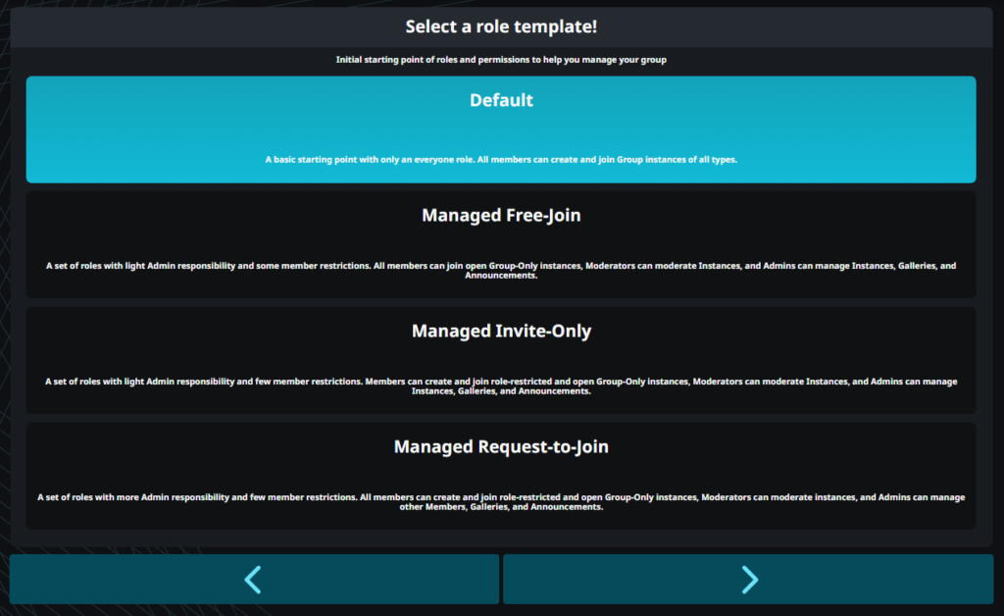Click the right chevron next arrow icon
1004x616 pixels.
(x=750, y=580)
